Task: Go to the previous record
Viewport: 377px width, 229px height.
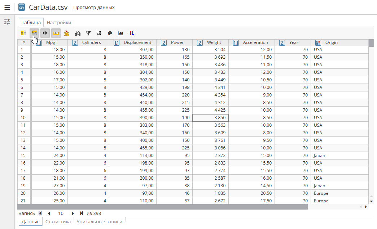Action: (x=49, y=213)
